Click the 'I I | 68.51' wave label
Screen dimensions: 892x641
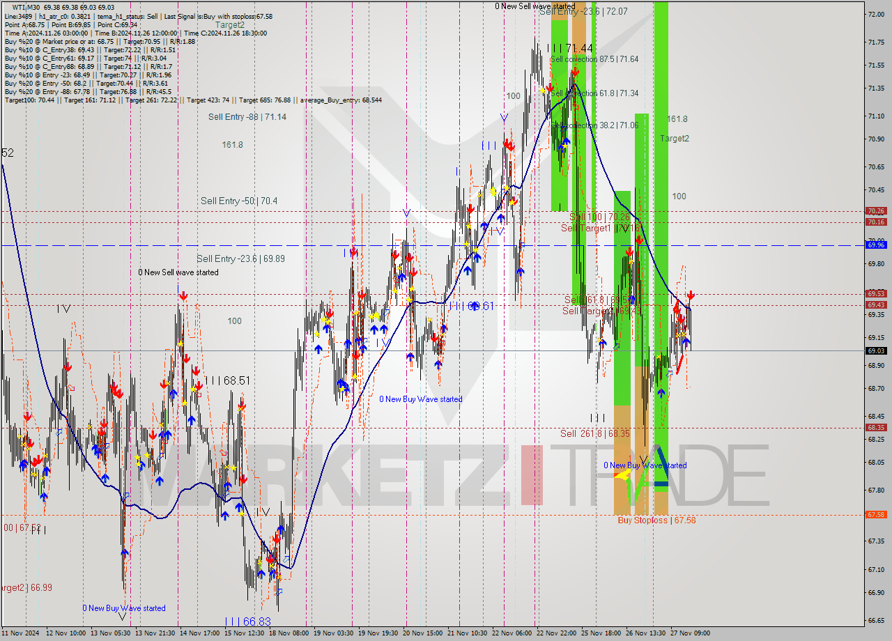(x=227, y=380)
